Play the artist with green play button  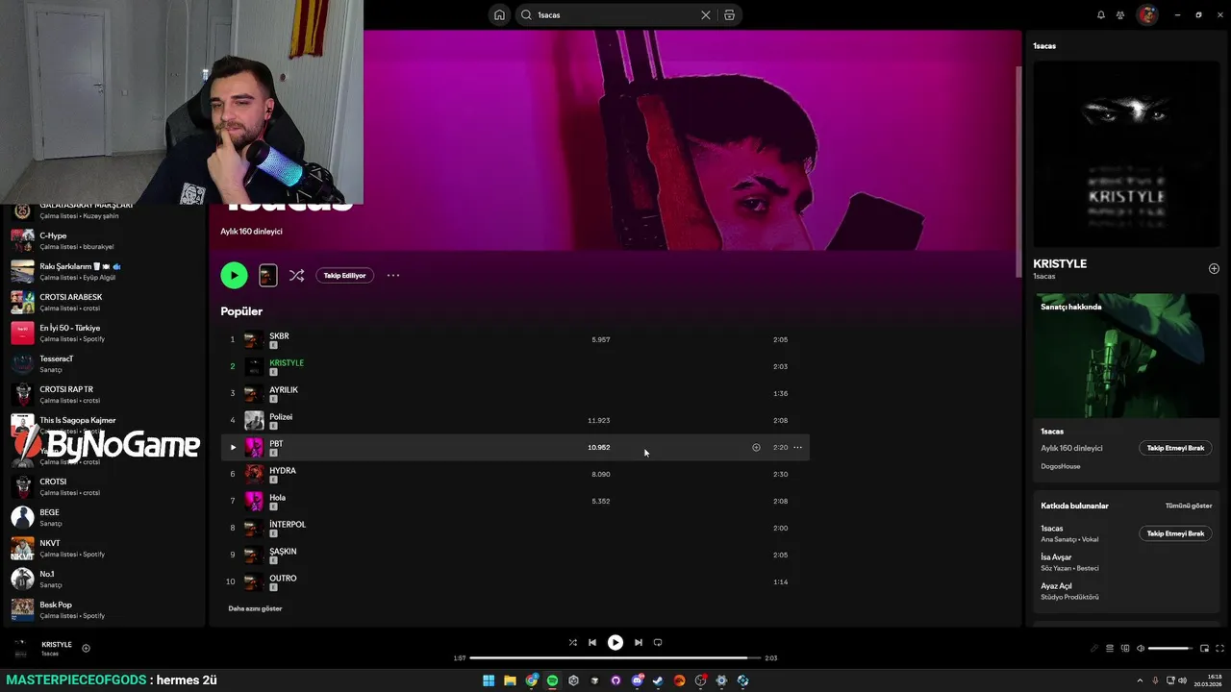[x=234, y=275]
